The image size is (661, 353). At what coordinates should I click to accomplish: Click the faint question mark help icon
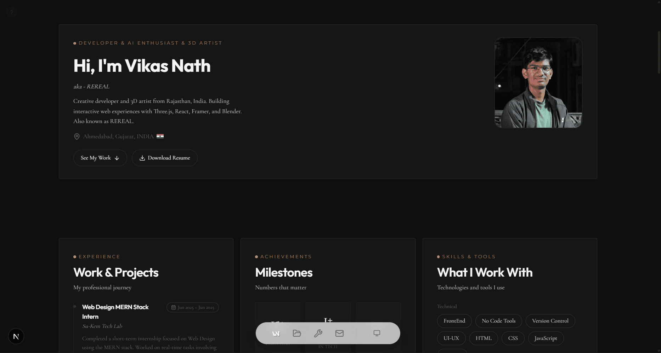[x=12, y=12]
